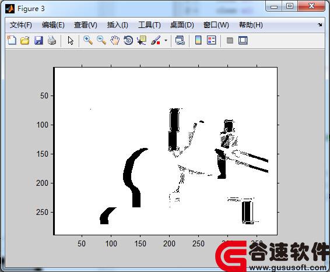The height and width of the screenshot is (272, 330).
Task: Maximize the Figure 3 window
Action: (290, 6)
